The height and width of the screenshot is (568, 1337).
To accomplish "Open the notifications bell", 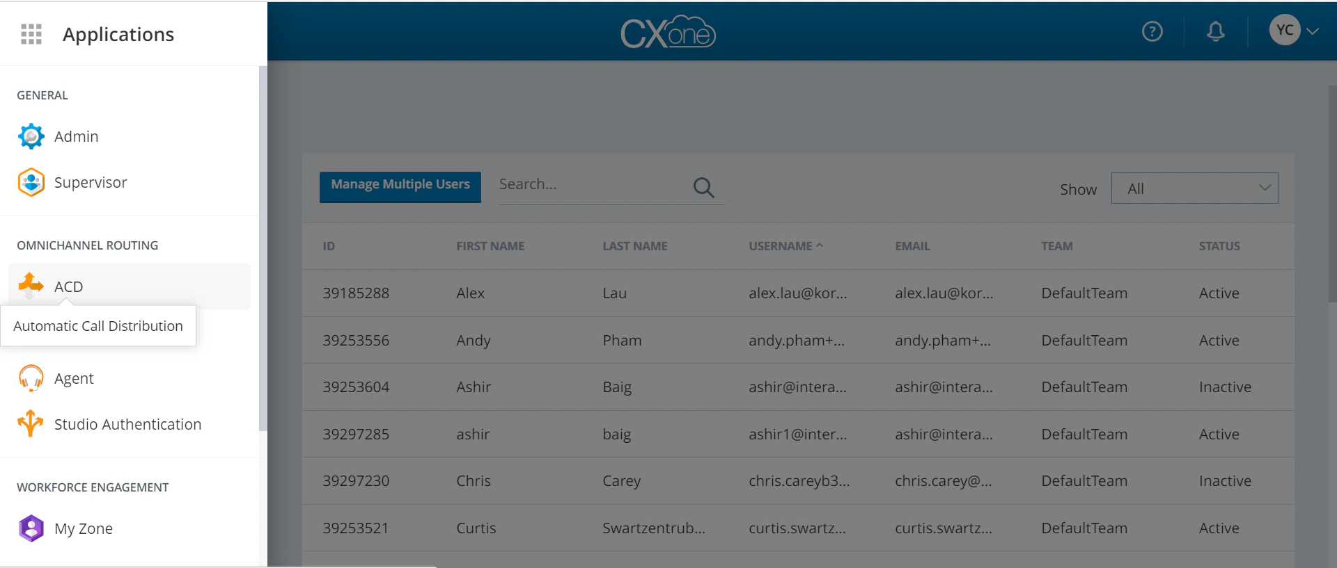I will coord(1216,31).
